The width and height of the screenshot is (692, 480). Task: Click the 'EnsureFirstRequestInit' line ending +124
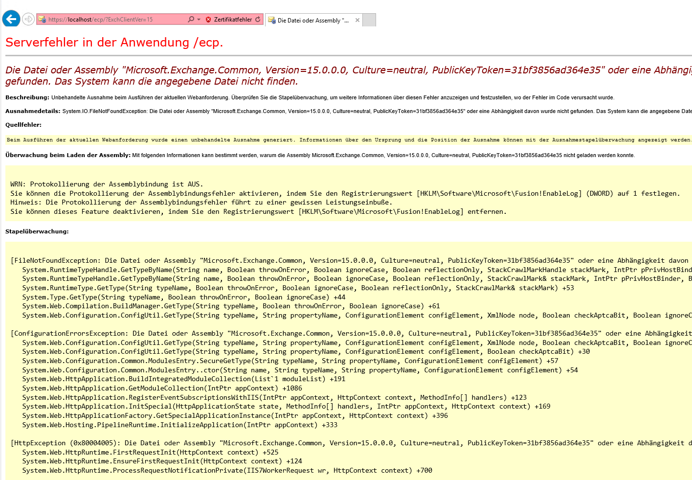[162, 461]
